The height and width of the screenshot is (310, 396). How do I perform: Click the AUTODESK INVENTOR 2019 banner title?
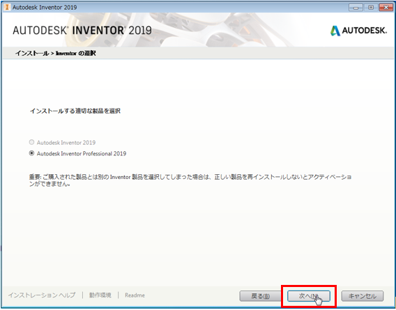[x=82, y=30]
